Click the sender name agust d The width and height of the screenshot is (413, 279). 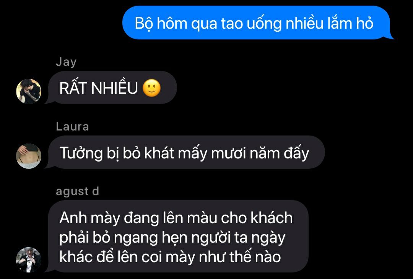77,191
